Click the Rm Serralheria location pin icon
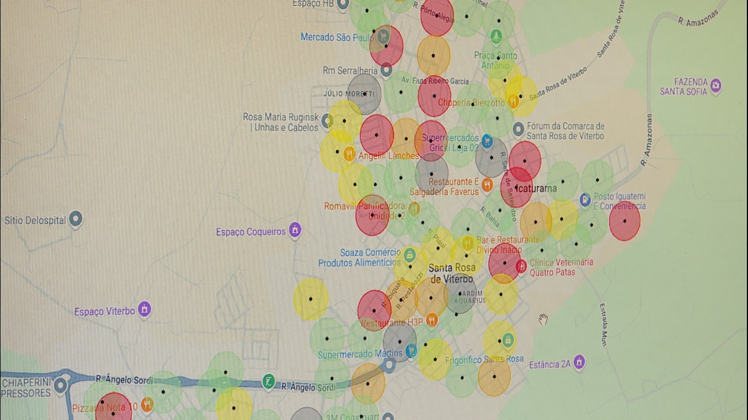The width and height of the screenshot is (748, 420). tap(386, 70)
